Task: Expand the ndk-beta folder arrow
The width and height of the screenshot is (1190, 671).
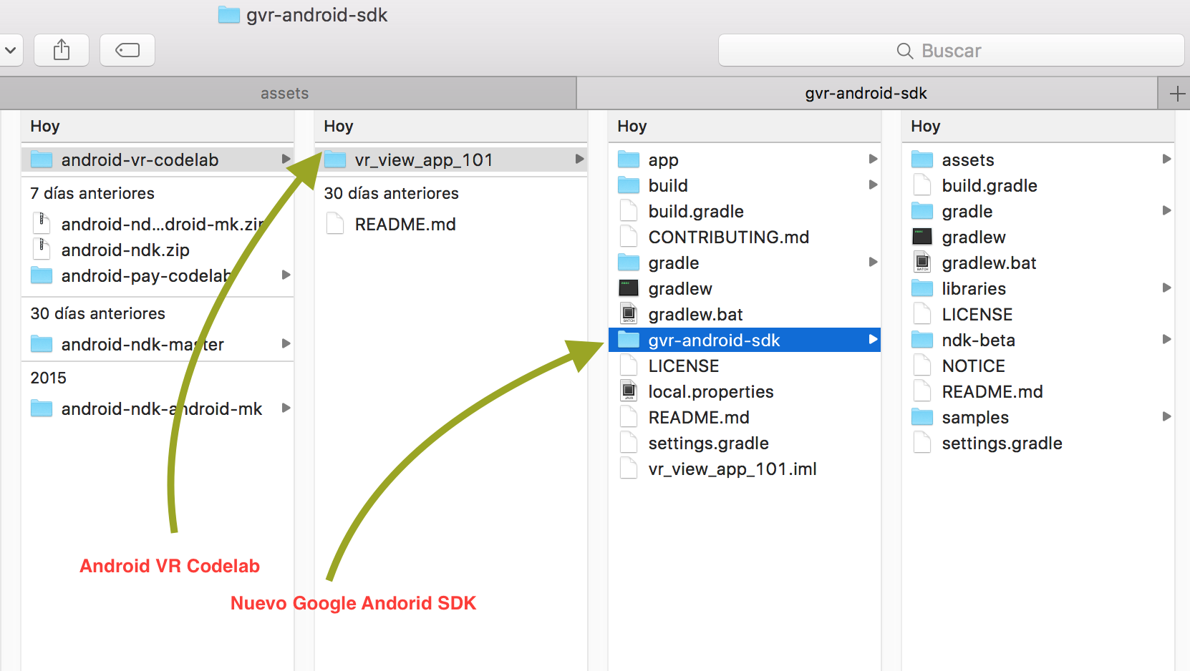Action: [1166, 339]
